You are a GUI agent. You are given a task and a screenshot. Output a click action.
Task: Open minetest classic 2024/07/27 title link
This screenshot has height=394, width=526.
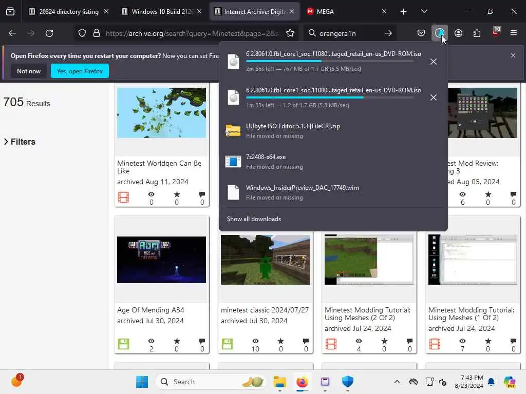pyautogui.click(x=265, y=310)
